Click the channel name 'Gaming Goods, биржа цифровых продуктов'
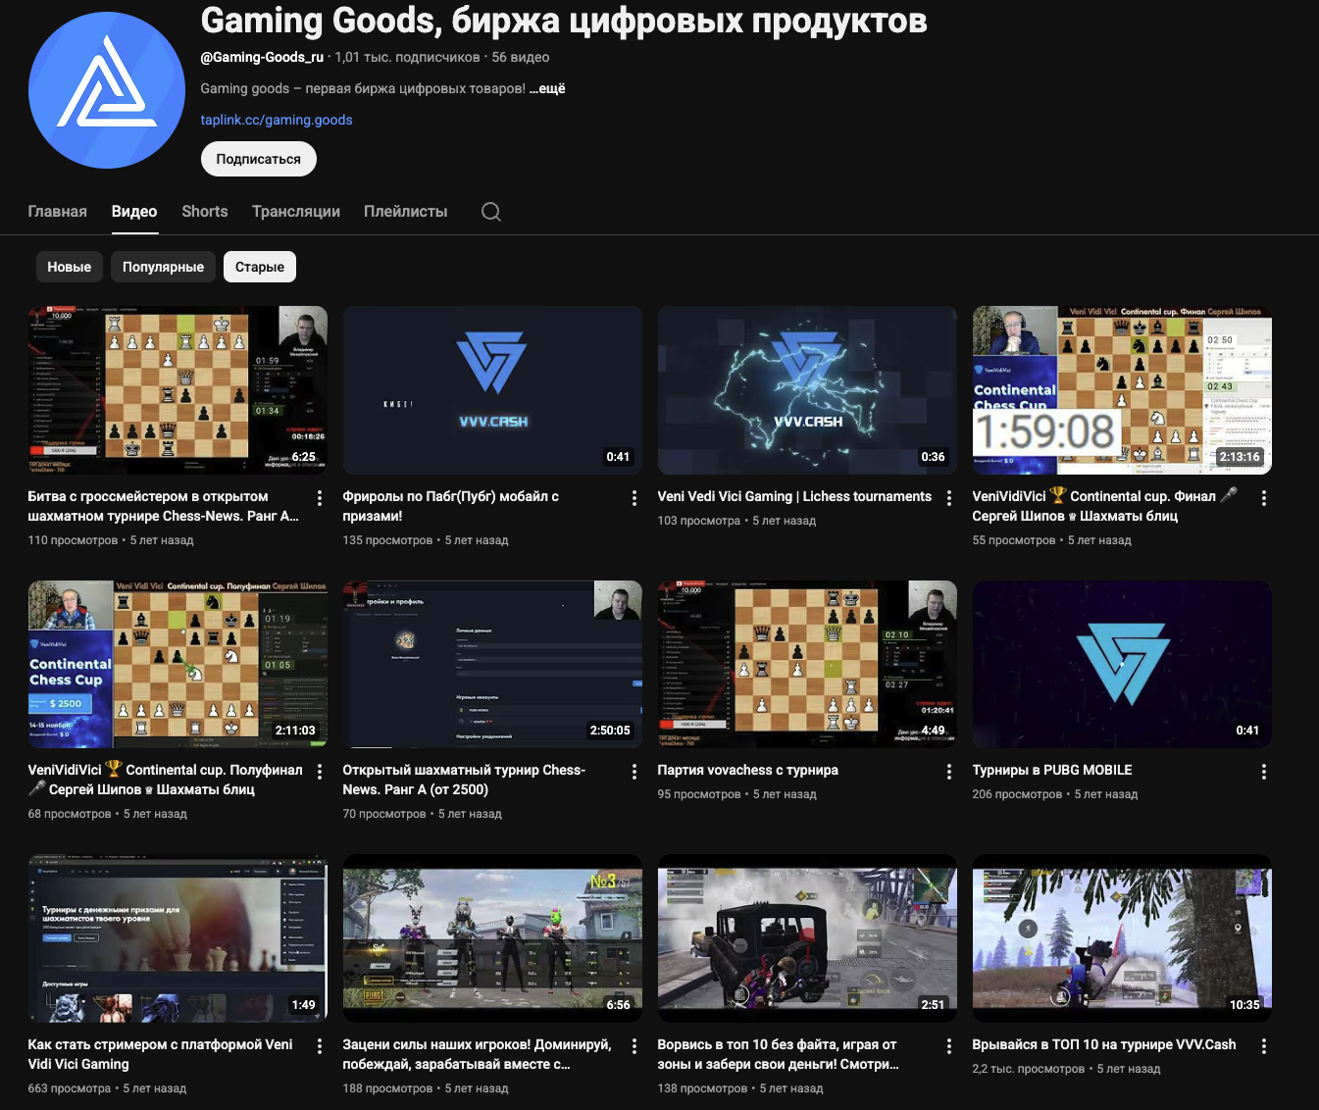This screenshot has height=1110, width=1319. [564, 20]
